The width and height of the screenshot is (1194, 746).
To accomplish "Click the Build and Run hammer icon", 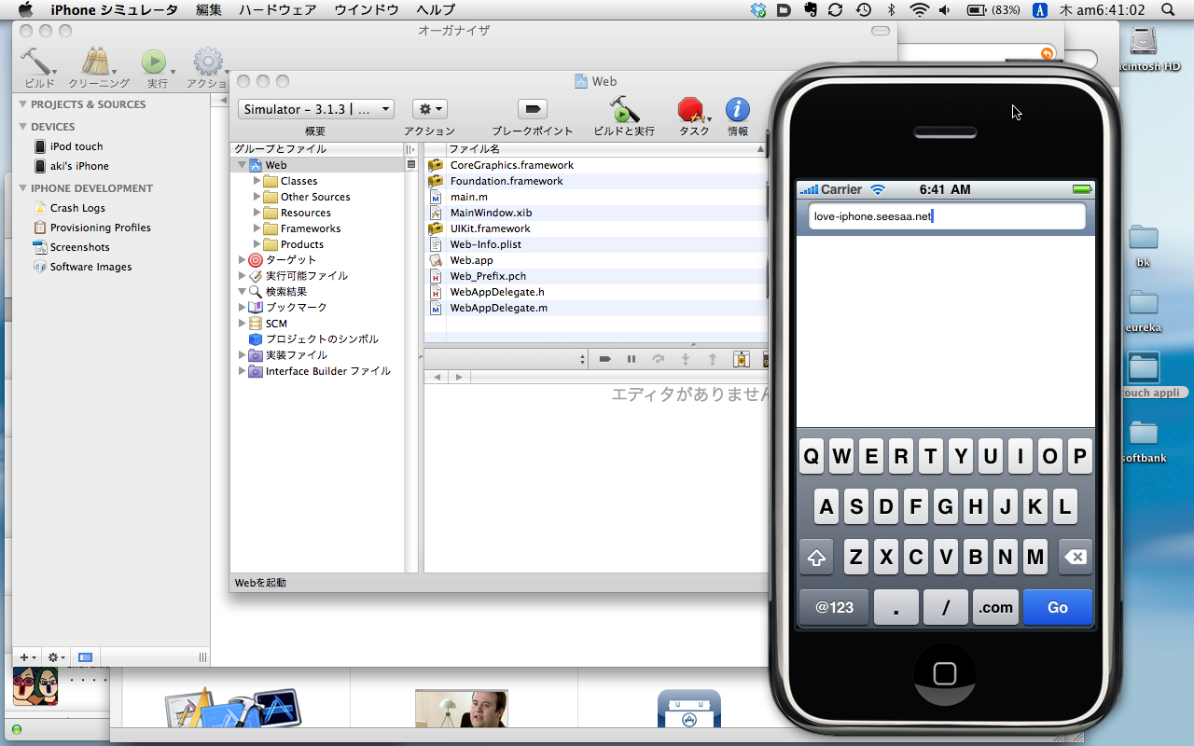I will point(624,109).
